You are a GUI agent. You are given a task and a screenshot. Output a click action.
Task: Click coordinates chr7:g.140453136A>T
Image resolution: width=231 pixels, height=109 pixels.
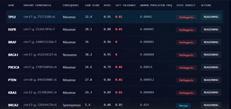click(x=40, y=42)
